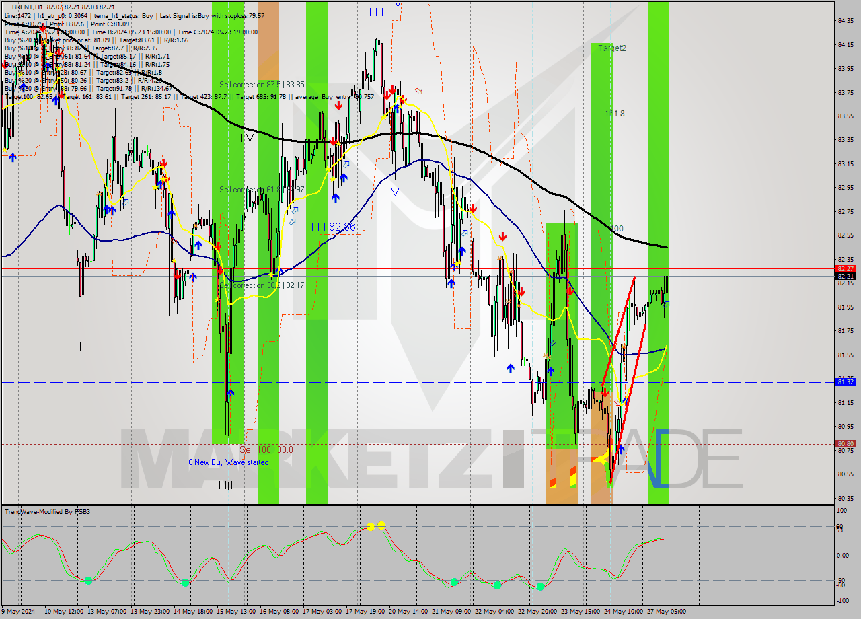
Task: Click the 'TrendWave-Modified By FSB3' indicator title
Action: click(x=48, y=512)
